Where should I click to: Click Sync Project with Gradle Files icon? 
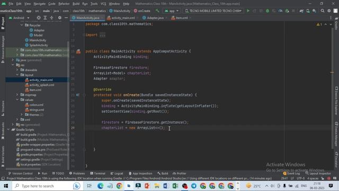pos(301,11)
